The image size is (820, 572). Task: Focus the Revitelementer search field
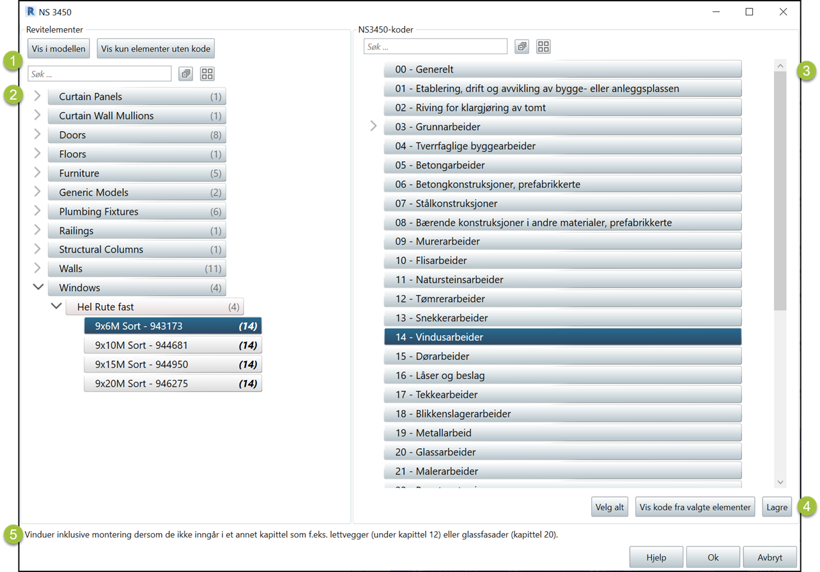[100, 74]
